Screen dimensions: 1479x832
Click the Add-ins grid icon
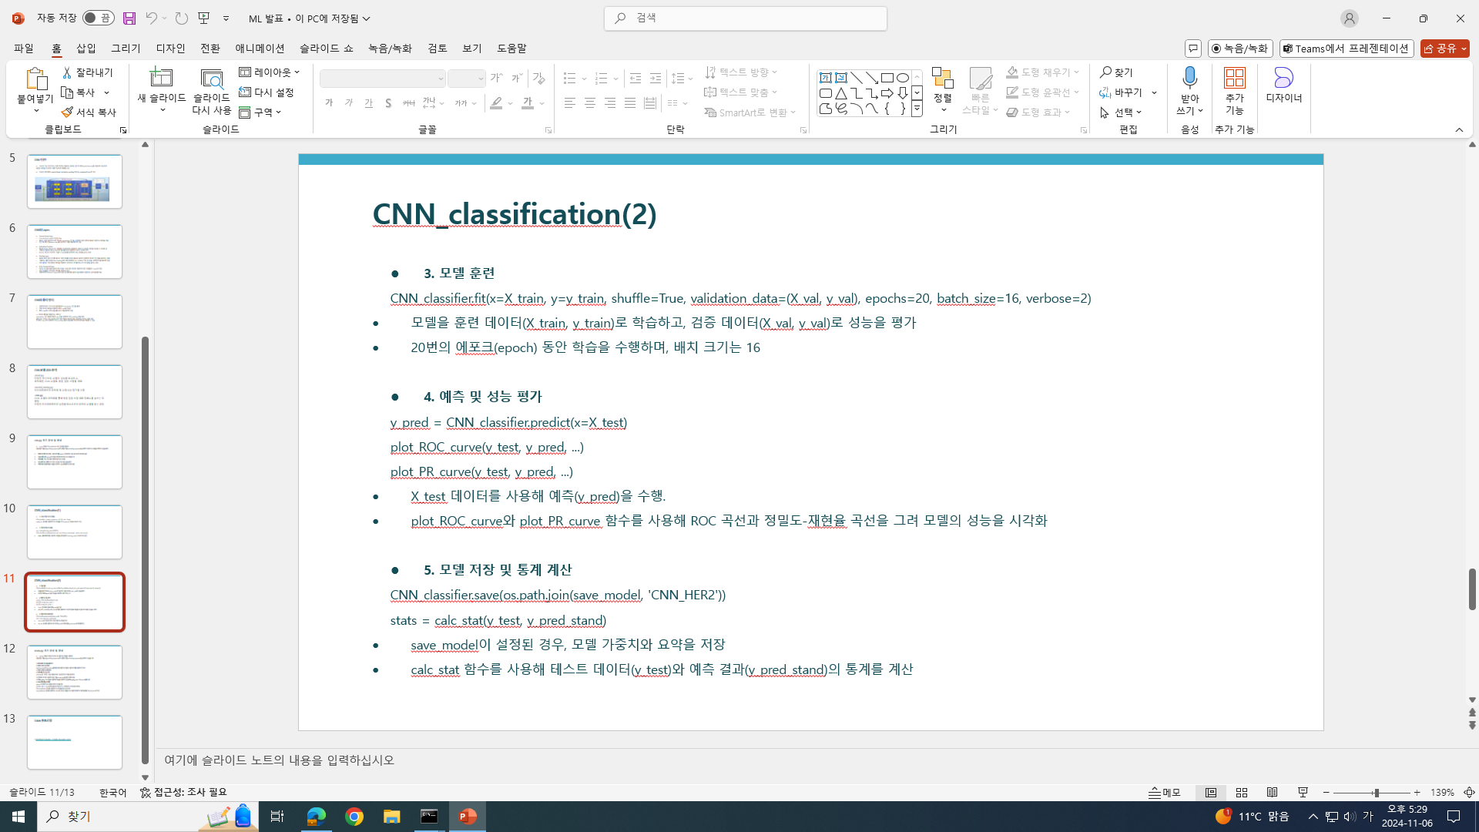1234,78
